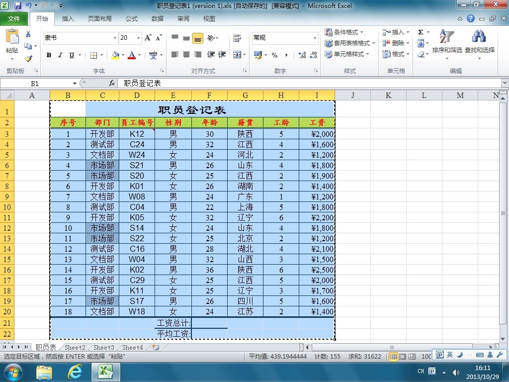The width and height of the screenshot is (509, 382).
Task: Open the 查找和选择 button
Action: (x=480, y=44)
